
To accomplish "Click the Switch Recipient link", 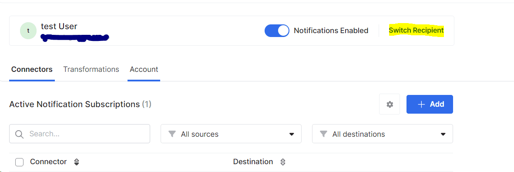I will point(417,30).
